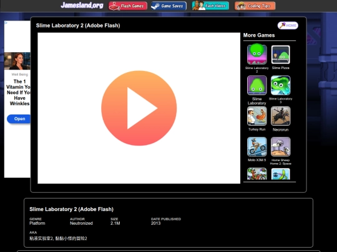Open the Flash Videos menu

(x=210, y=6)
